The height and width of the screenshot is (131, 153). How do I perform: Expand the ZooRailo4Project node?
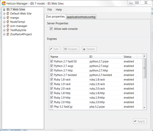(4, 34)
